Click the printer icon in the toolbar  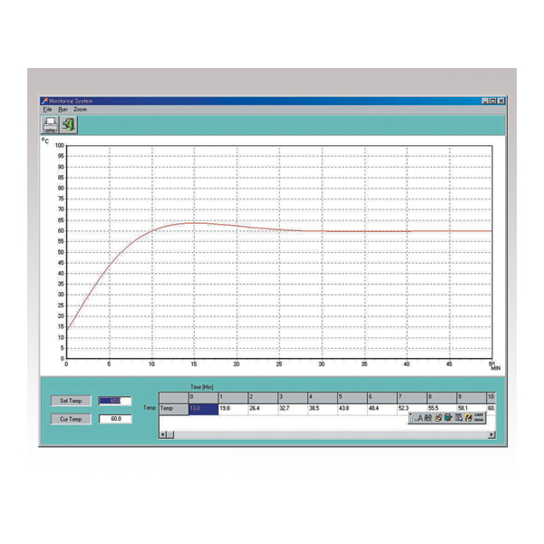coord(50,125)
